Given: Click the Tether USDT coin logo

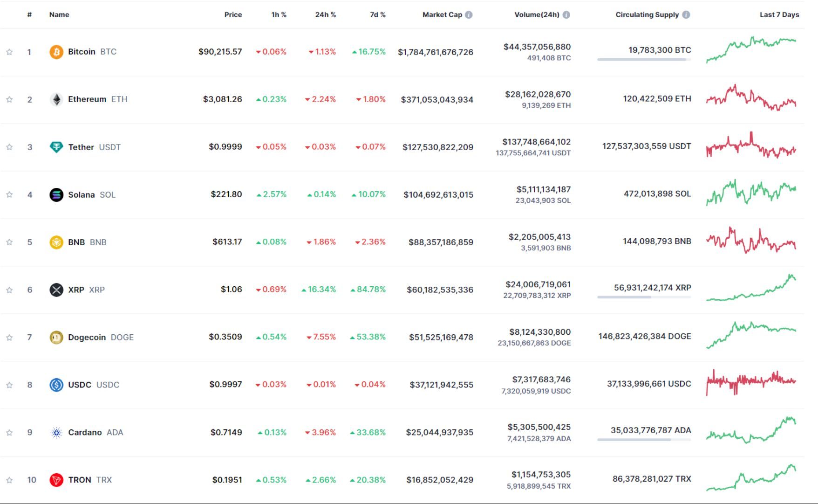Looking at the screenshot, I should 56,147.
